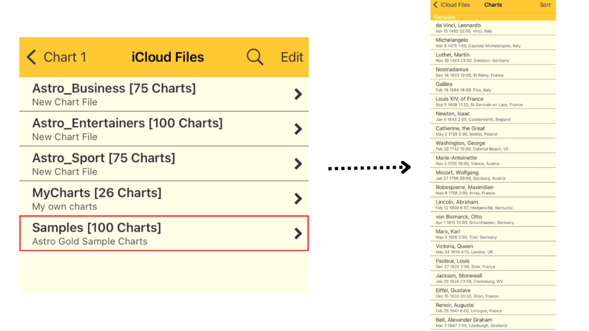Expand Astro_Sport chevron arrow

click(297, 164)
